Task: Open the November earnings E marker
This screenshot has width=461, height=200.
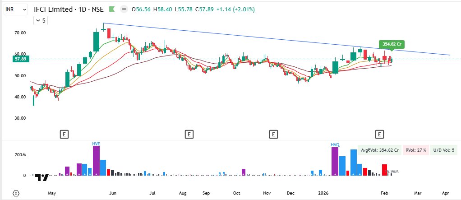Action: [273, 135]
